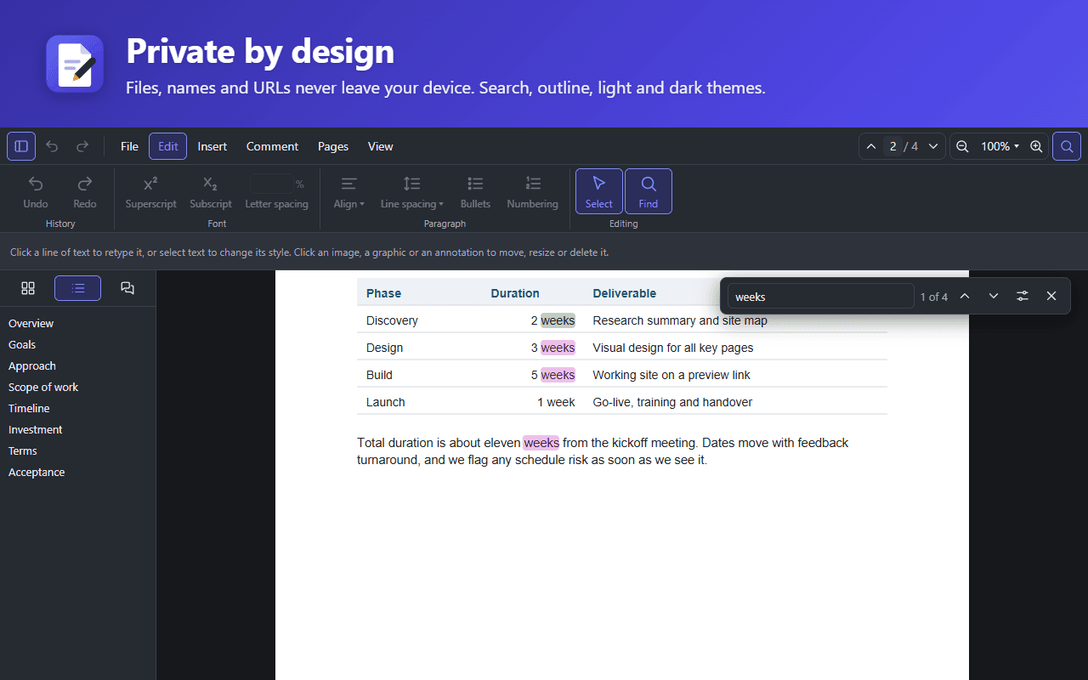
Task: Click the Launch cell in table
Action: click(386, 402)
